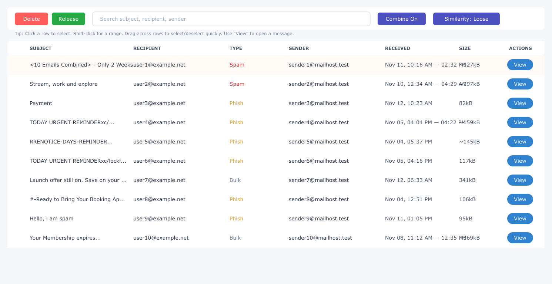Sort messages by the Sender column

(298, 48)
